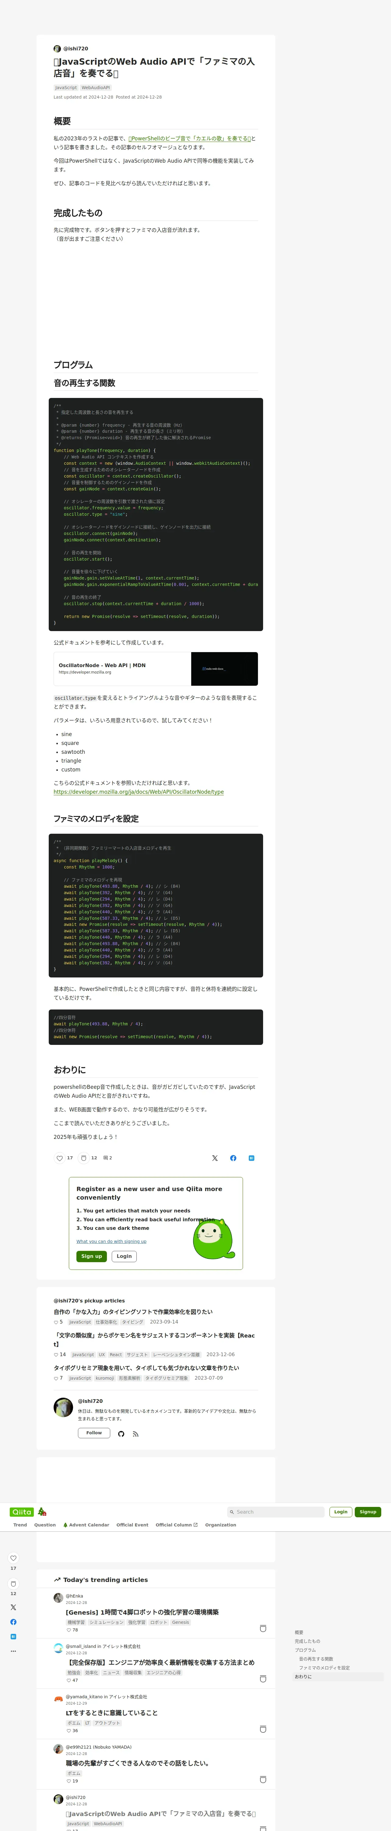
Task: Click the Christmas tree icon beside Qiita logo
Action: point(42,1512)
